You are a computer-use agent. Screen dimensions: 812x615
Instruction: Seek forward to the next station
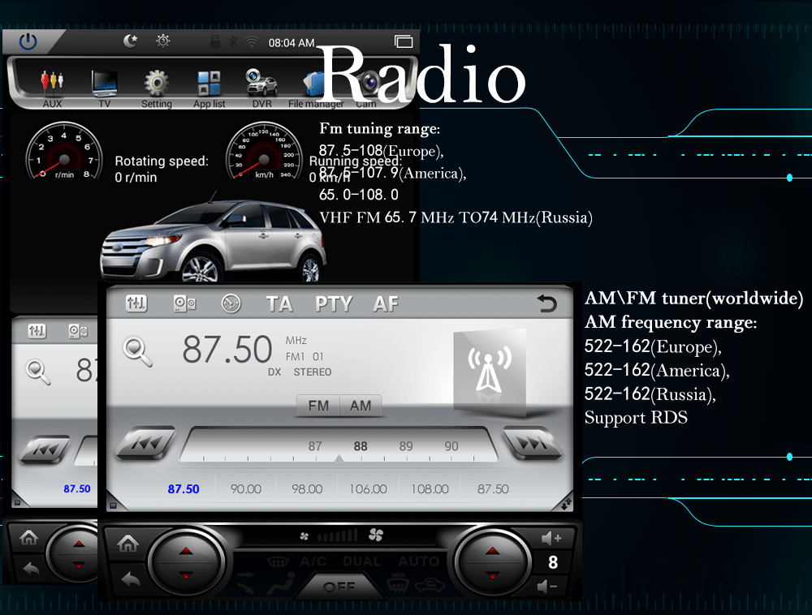point(533,445)
